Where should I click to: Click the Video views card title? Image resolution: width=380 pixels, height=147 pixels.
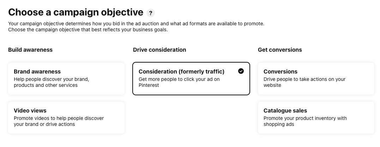(30, 110)
